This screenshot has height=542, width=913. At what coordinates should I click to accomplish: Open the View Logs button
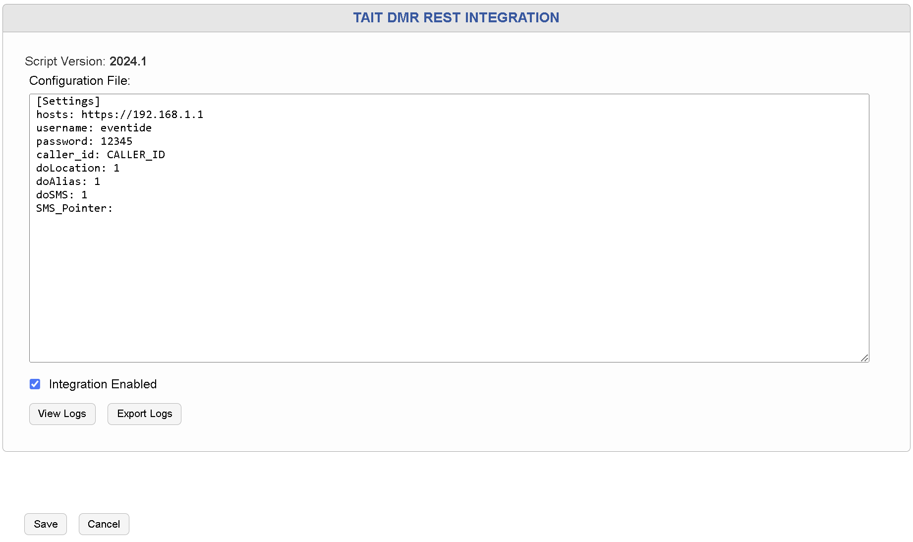tap(62, 414)
